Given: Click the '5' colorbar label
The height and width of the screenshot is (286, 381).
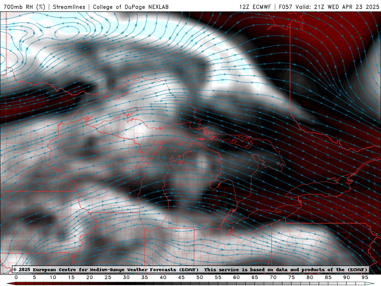Looking at the screenshot, I should [34, 277].
